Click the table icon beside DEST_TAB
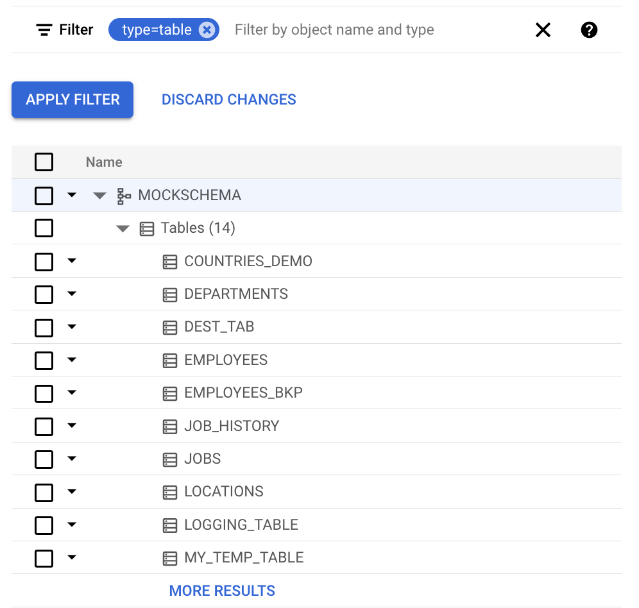The height and width of the screenshot is (608, 639). click(169, 326)
